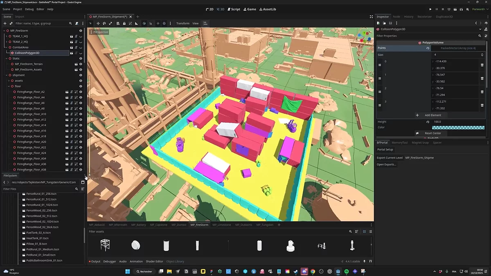The height and width of the screenshot is (276, 491).
Task: Add a new child node with plus icon
Action: point(5,23)
